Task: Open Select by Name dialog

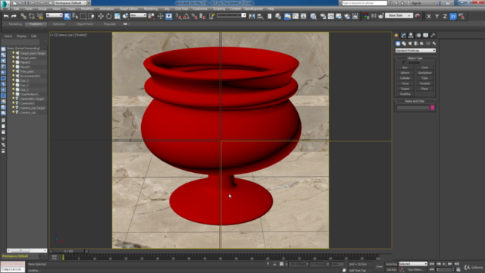Action: [x=75, y=16]
